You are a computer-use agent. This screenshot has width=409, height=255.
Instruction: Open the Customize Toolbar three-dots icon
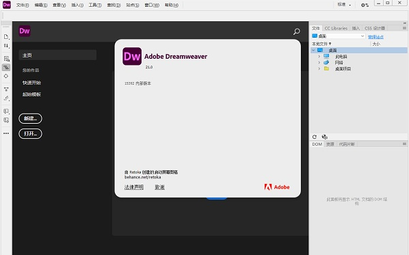pos(6,133)
